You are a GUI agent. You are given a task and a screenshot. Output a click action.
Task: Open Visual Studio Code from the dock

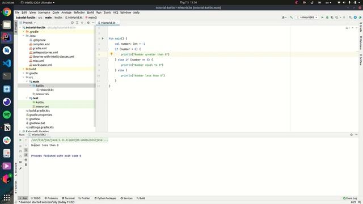coord(7,63)
